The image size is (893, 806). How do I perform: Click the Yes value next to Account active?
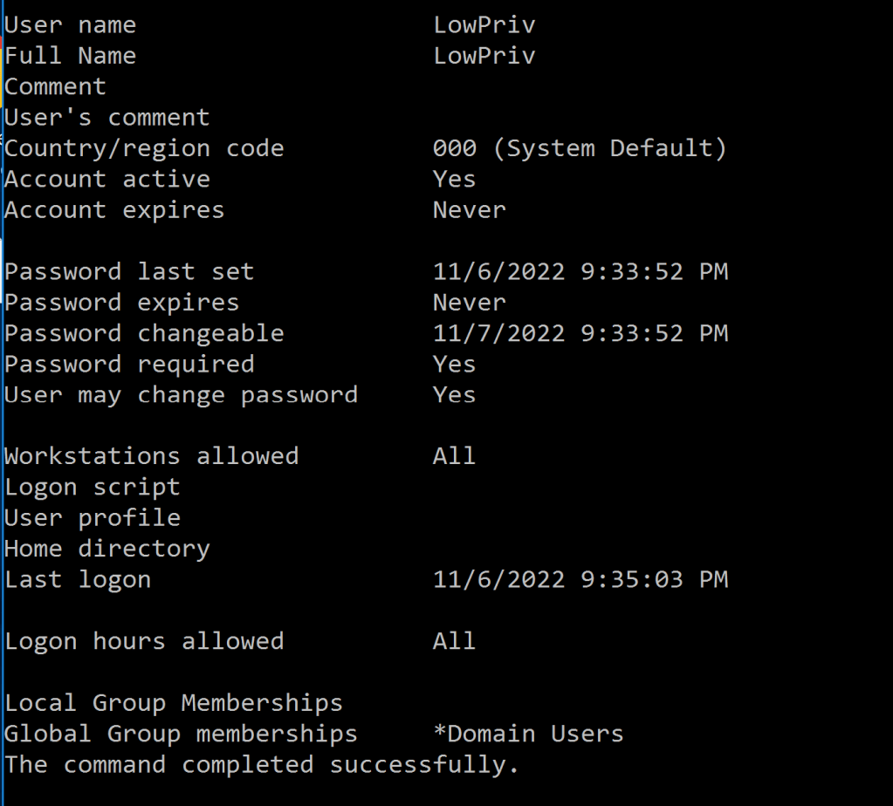pos(454,179)
